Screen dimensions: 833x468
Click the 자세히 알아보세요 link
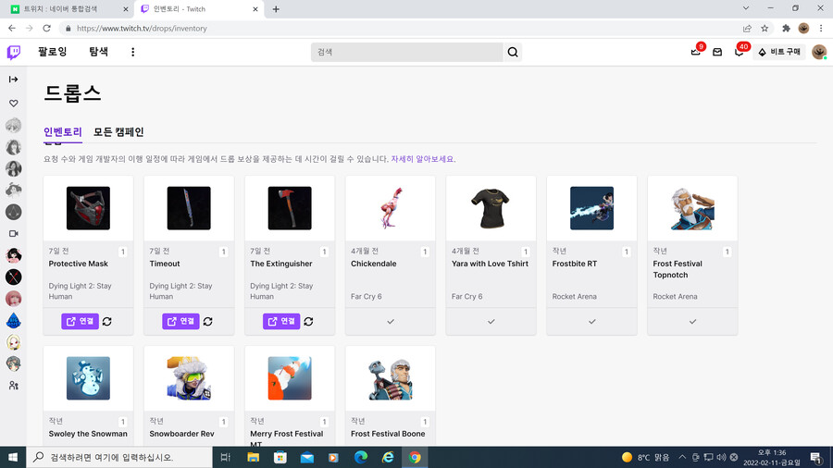point(423,159)
